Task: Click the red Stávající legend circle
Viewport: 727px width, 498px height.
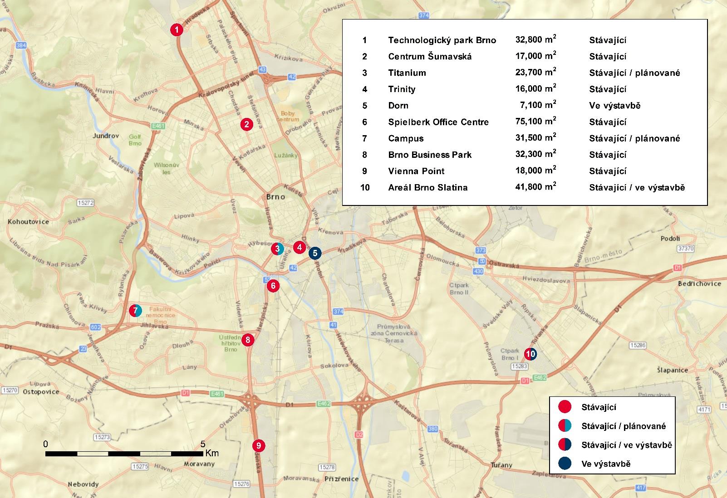Action: (565, 407)
